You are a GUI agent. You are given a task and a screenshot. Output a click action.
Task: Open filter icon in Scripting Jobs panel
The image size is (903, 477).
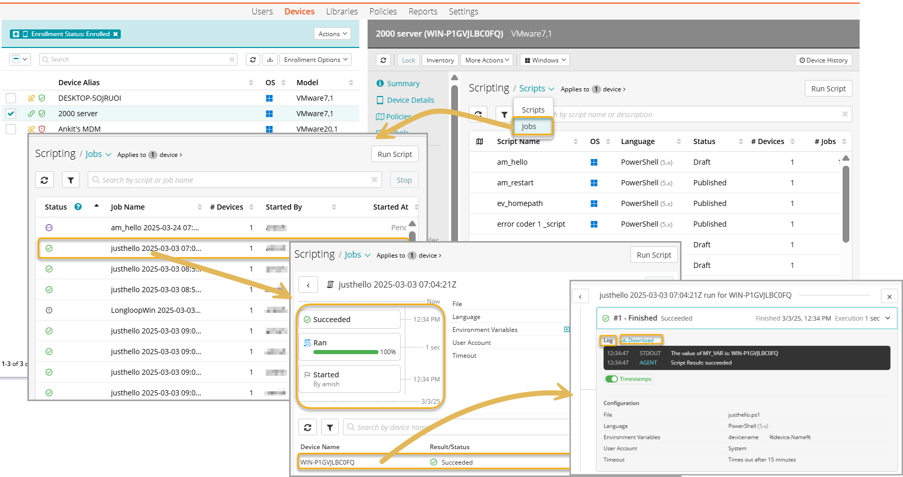(x=71, y=180)
